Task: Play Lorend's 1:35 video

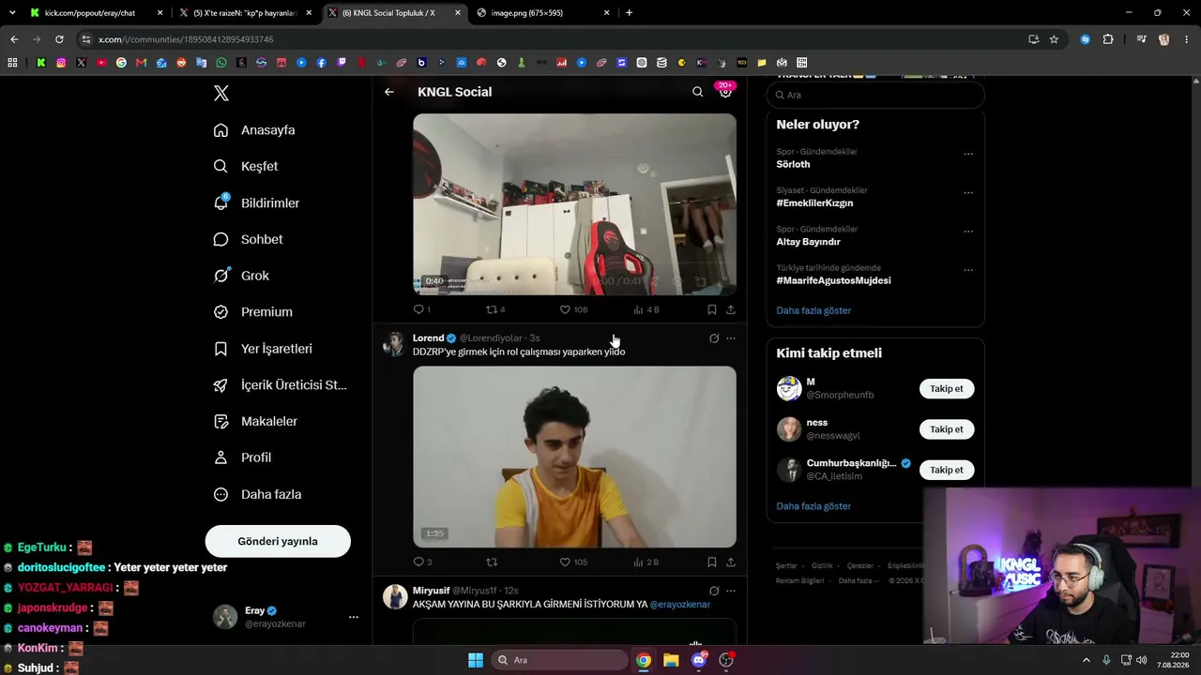Action: pyautogui.click(x=574, y=457)
